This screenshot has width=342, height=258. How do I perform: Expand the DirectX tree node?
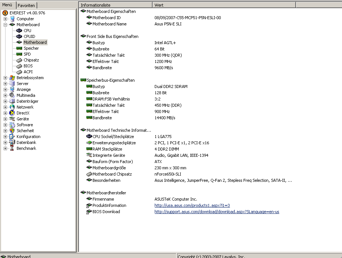[x=6, y=113]
